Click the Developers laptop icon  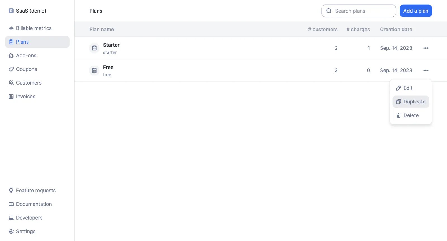11,218
